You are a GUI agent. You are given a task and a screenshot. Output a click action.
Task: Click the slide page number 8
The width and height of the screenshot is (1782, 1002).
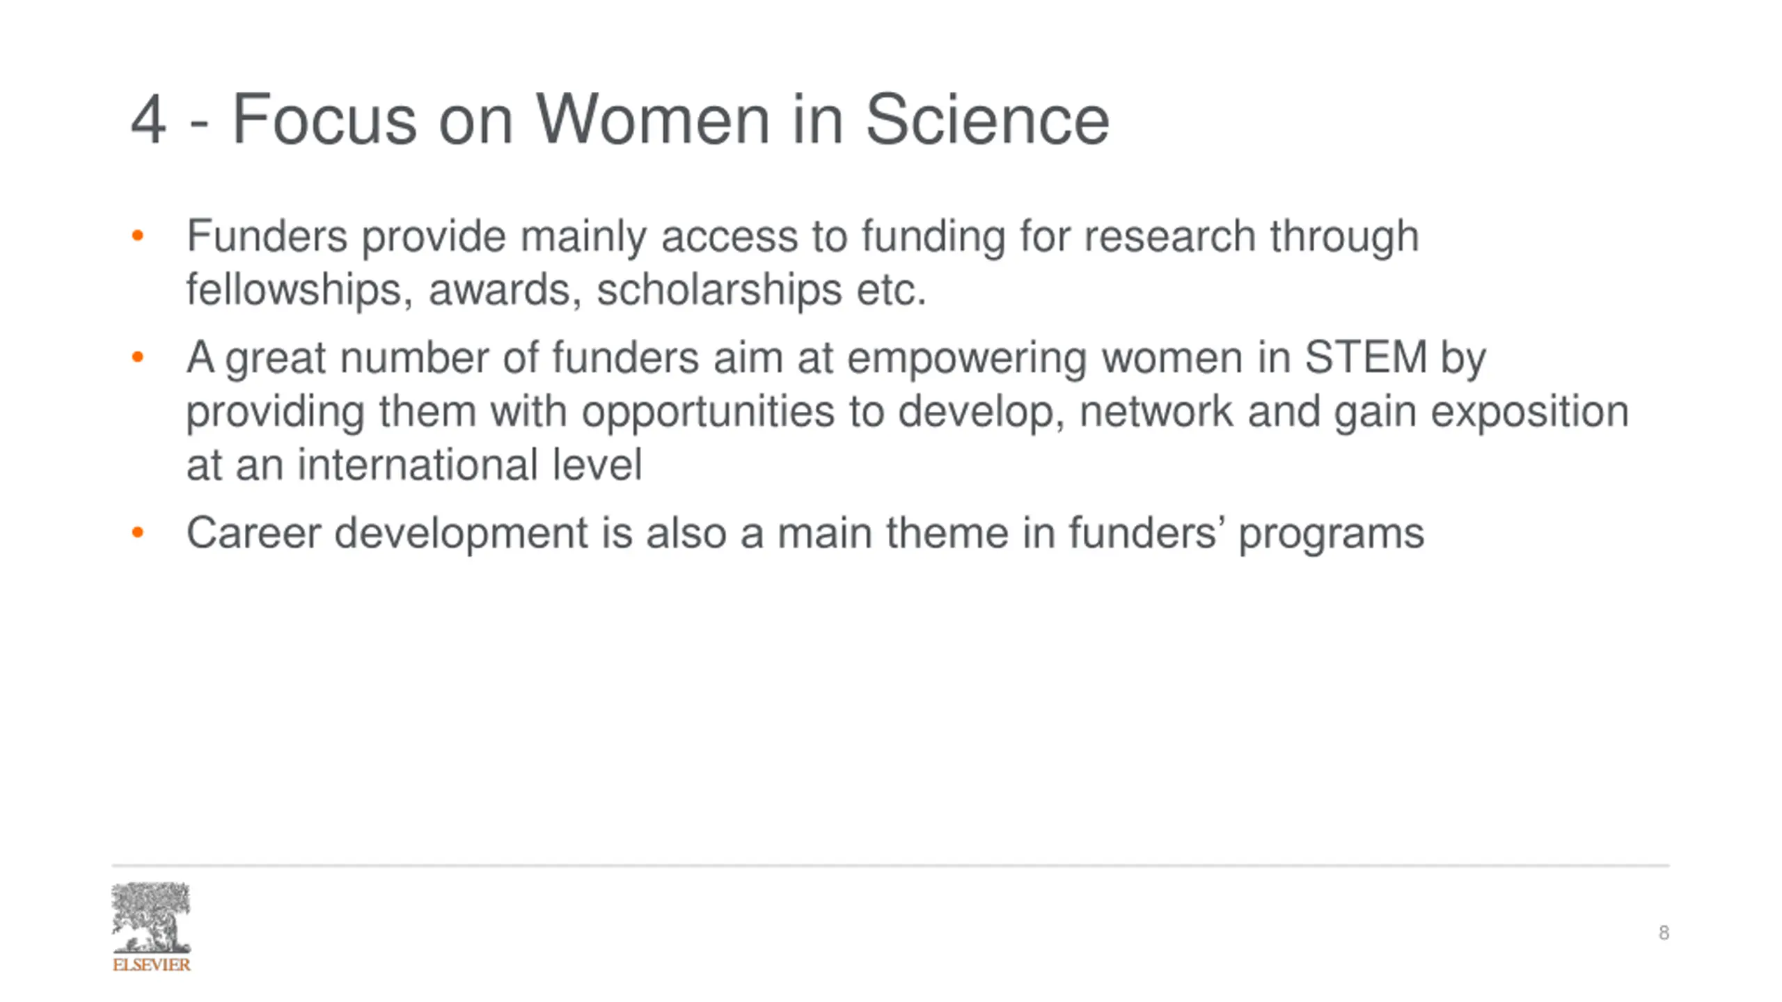click(x=1664, y=932)
